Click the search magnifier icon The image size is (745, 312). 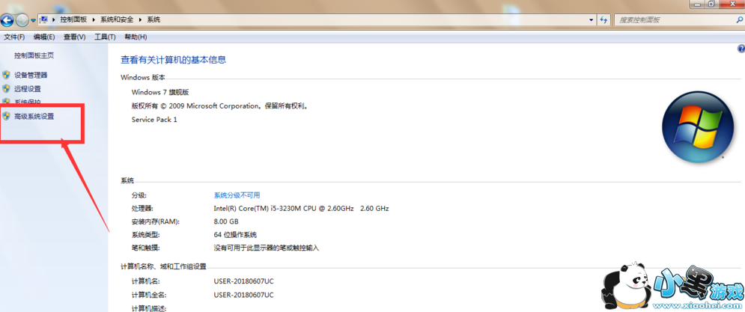point(739,20)
